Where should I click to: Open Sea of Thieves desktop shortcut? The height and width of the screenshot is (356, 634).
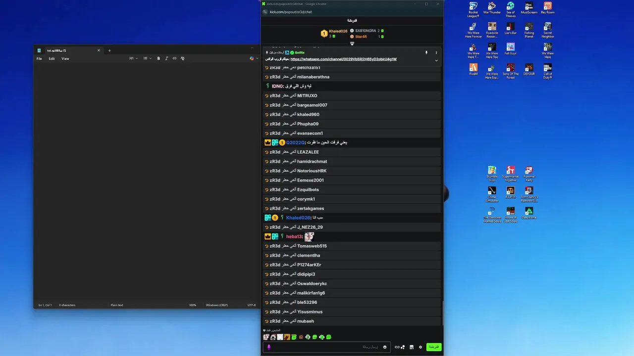point(511,9)
